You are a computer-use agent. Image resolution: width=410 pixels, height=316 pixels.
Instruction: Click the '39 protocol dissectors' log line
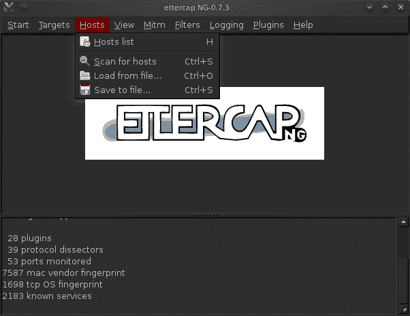(x=55, y=249)
